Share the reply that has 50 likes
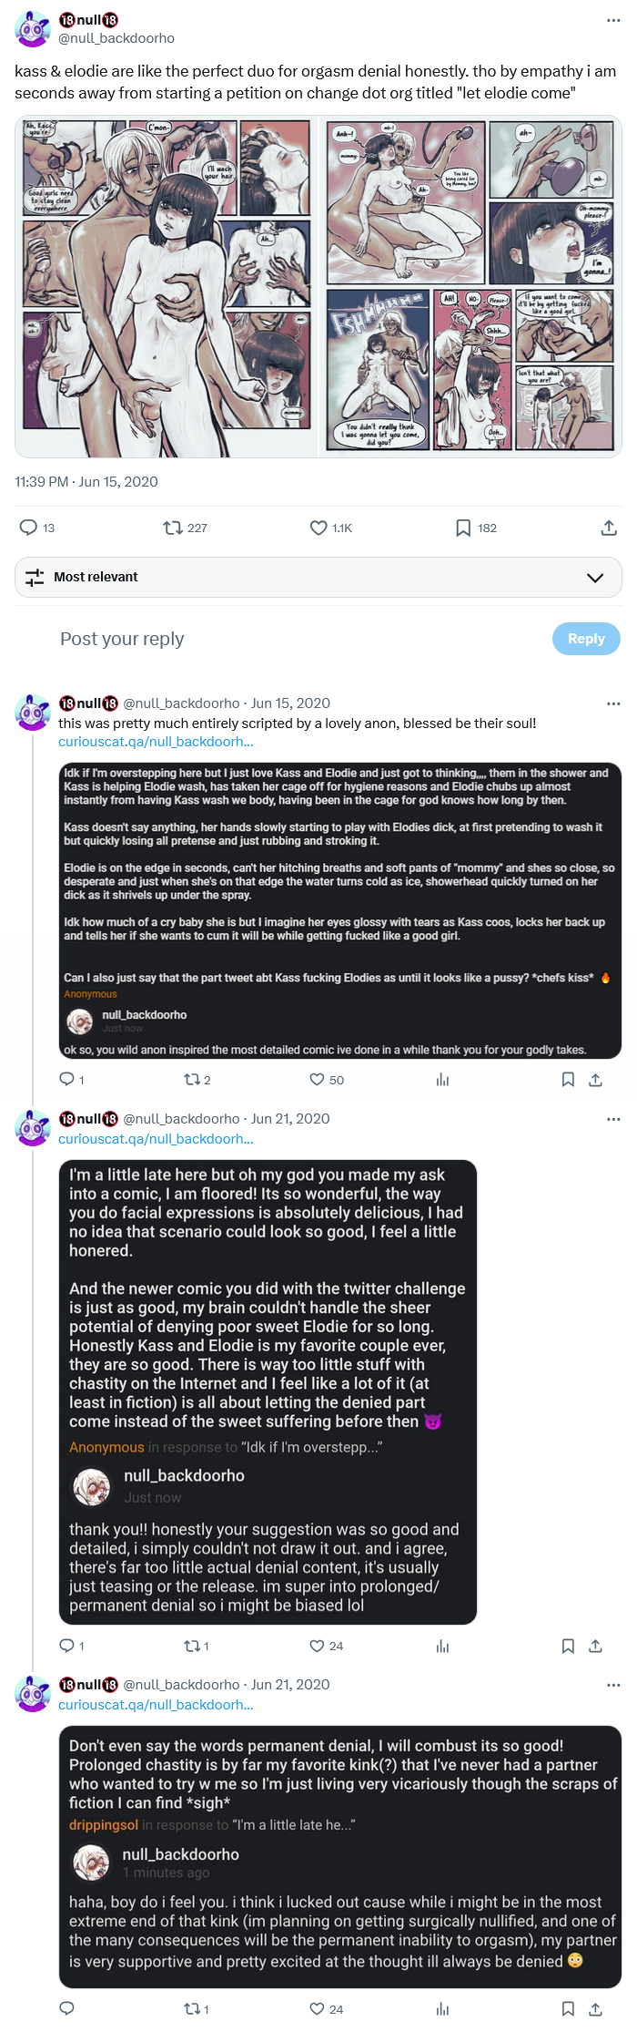 pyautogui.click(x=595, y=1080)
